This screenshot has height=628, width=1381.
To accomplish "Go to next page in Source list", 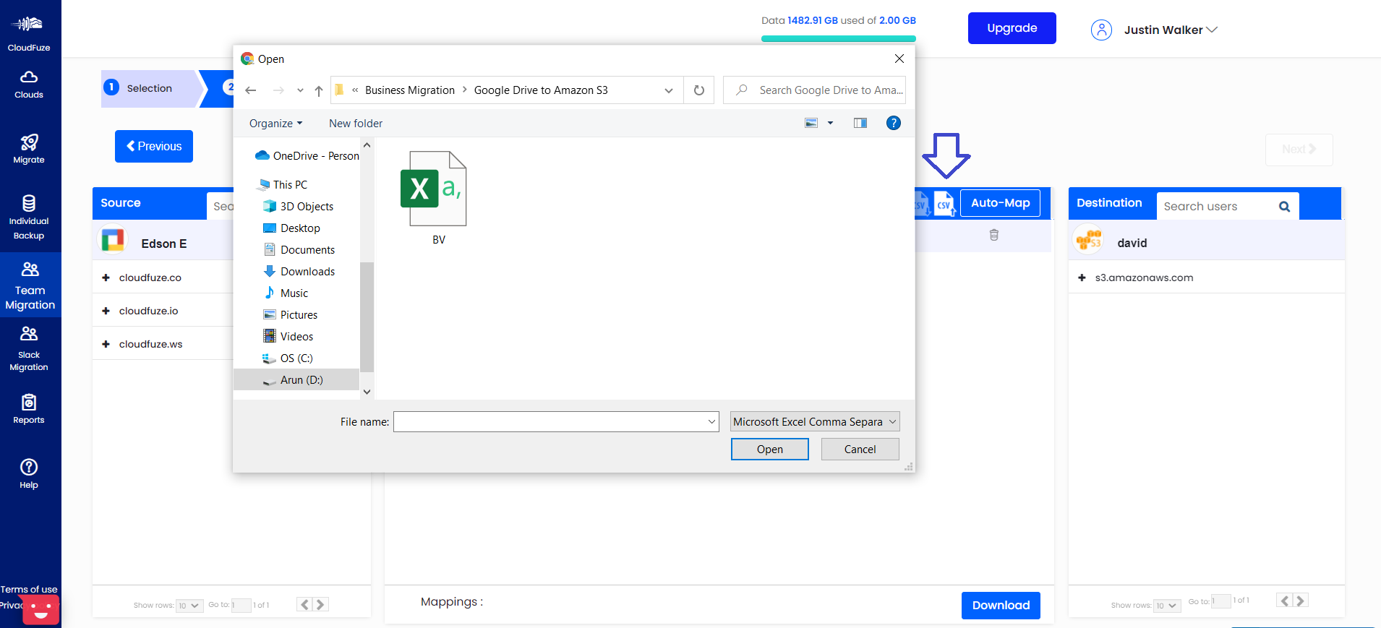I will click(321, 605).
